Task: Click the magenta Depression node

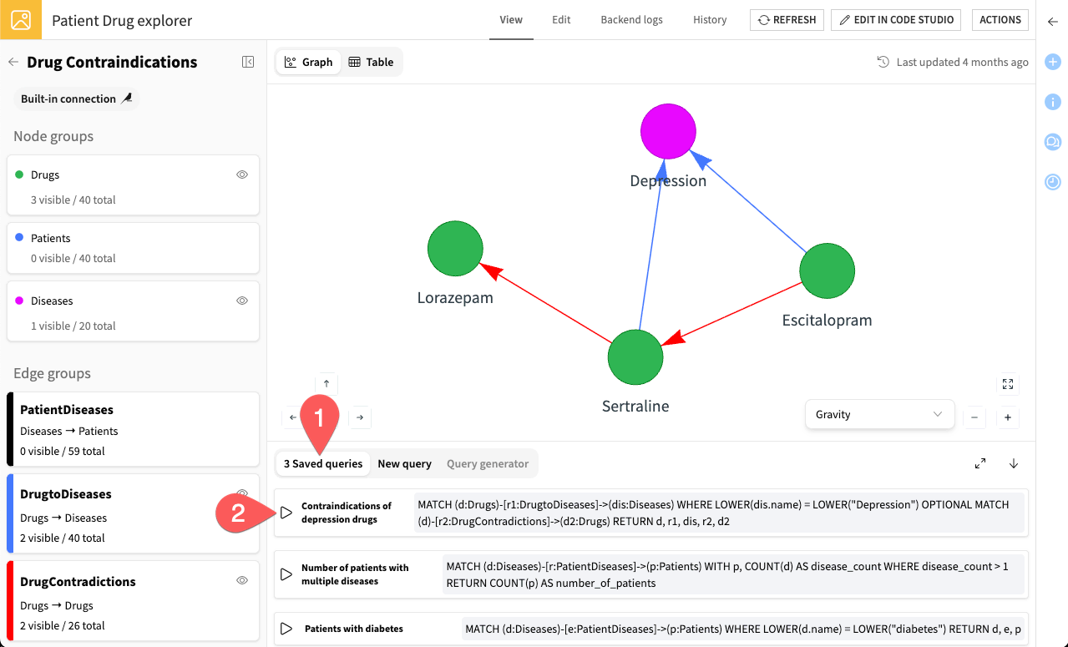Action: pos(668,131)
